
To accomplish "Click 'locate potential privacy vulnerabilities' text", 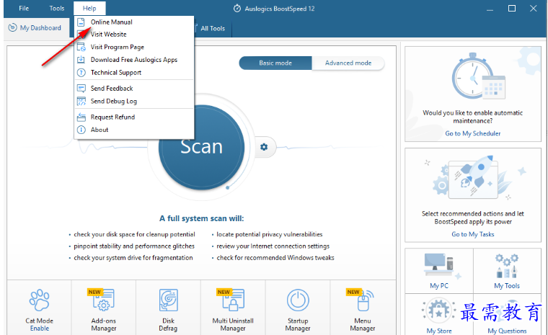I will 270,234.
